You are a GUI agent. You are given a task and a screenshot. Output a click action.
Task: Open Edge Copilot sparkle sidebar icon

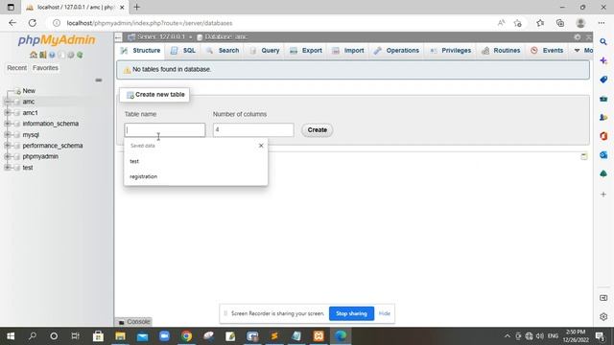[x=603, y=60]
